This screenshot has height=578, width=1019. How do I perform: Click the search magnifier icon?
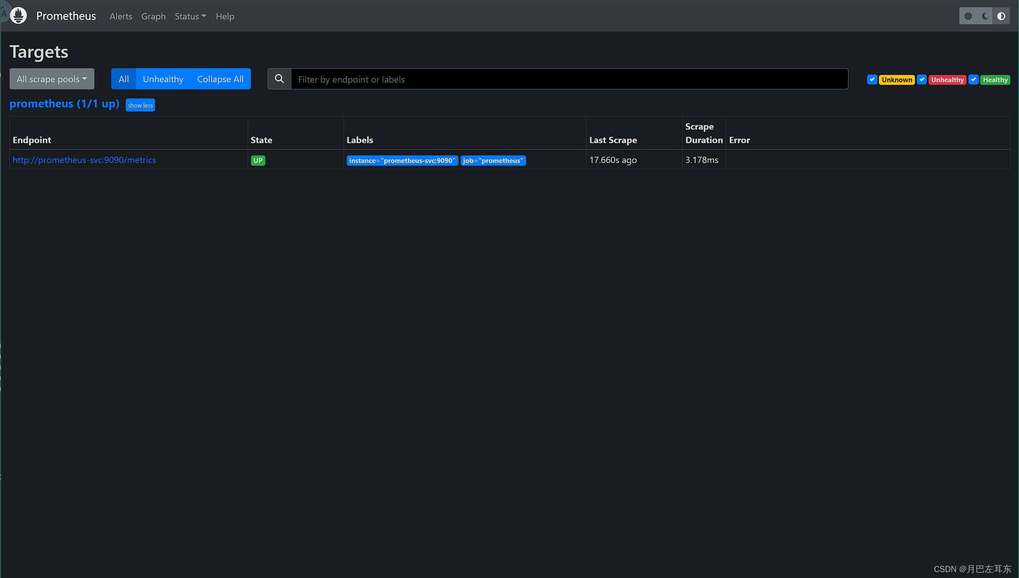(279, 79)
